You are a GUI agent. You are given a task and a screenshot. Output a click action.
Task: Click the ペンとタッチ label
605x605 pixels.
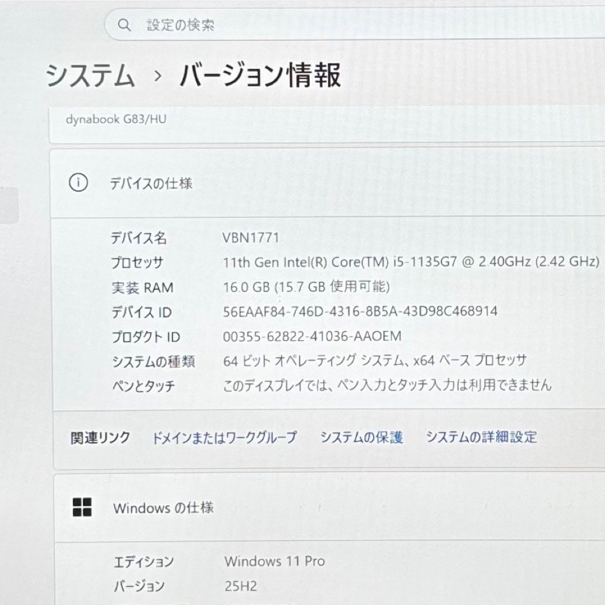pyautogui.click(x=143, y=386)
